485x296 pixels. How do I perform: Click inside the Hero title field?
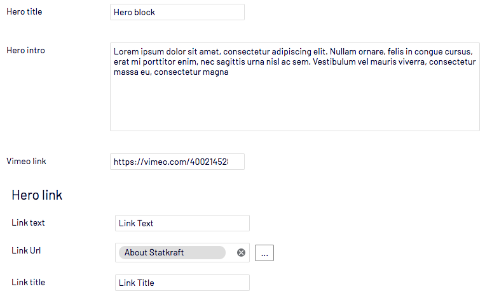pos(177,12)
